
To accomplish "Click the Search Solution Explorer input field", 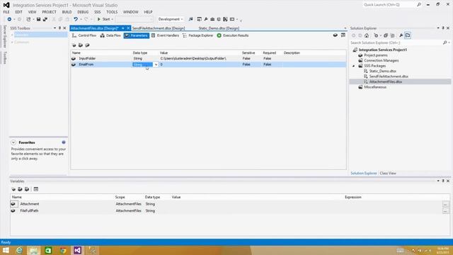I will point(396,42).
